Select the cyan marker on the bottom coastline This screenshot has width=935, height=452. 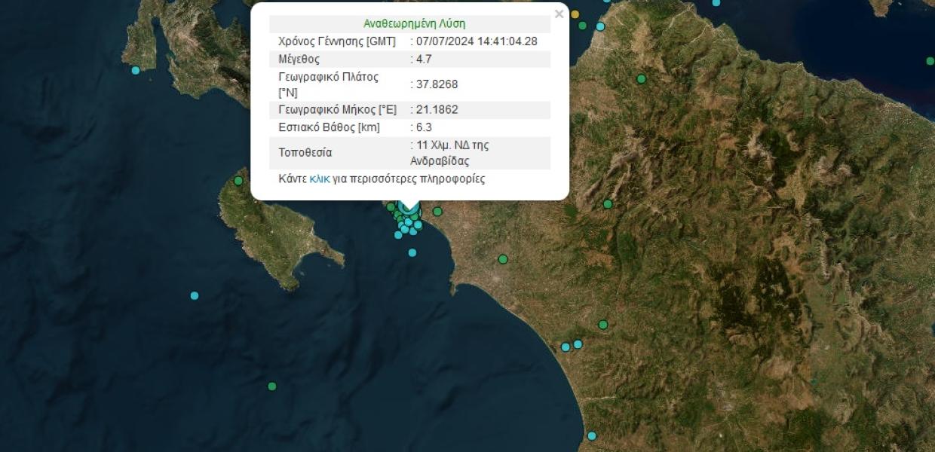click(592, 435)
